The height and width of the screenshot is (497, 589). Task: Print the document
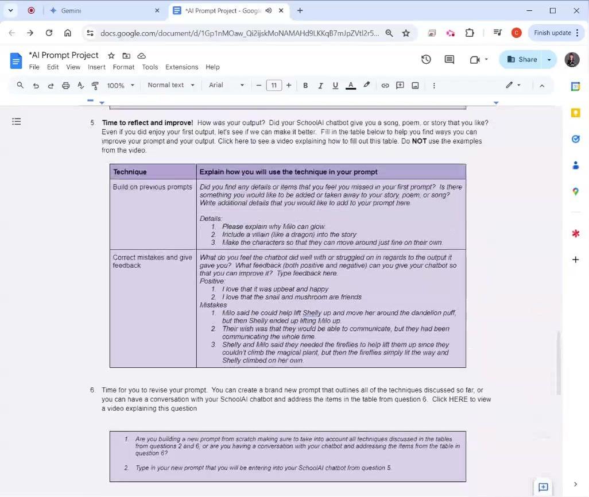[x=66, y=86]
